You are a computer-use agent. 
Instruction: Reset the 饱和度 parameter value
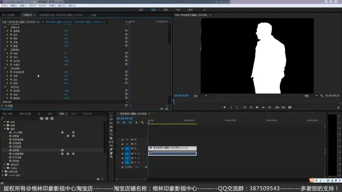126,90
